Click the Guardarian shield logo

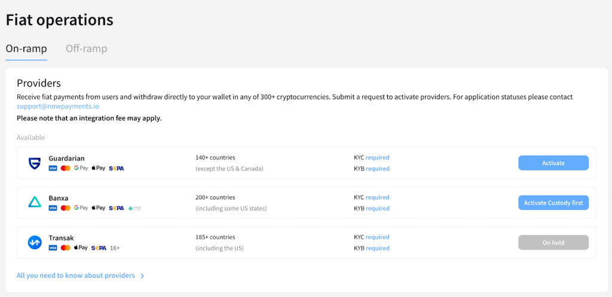[x=34, y=163]
